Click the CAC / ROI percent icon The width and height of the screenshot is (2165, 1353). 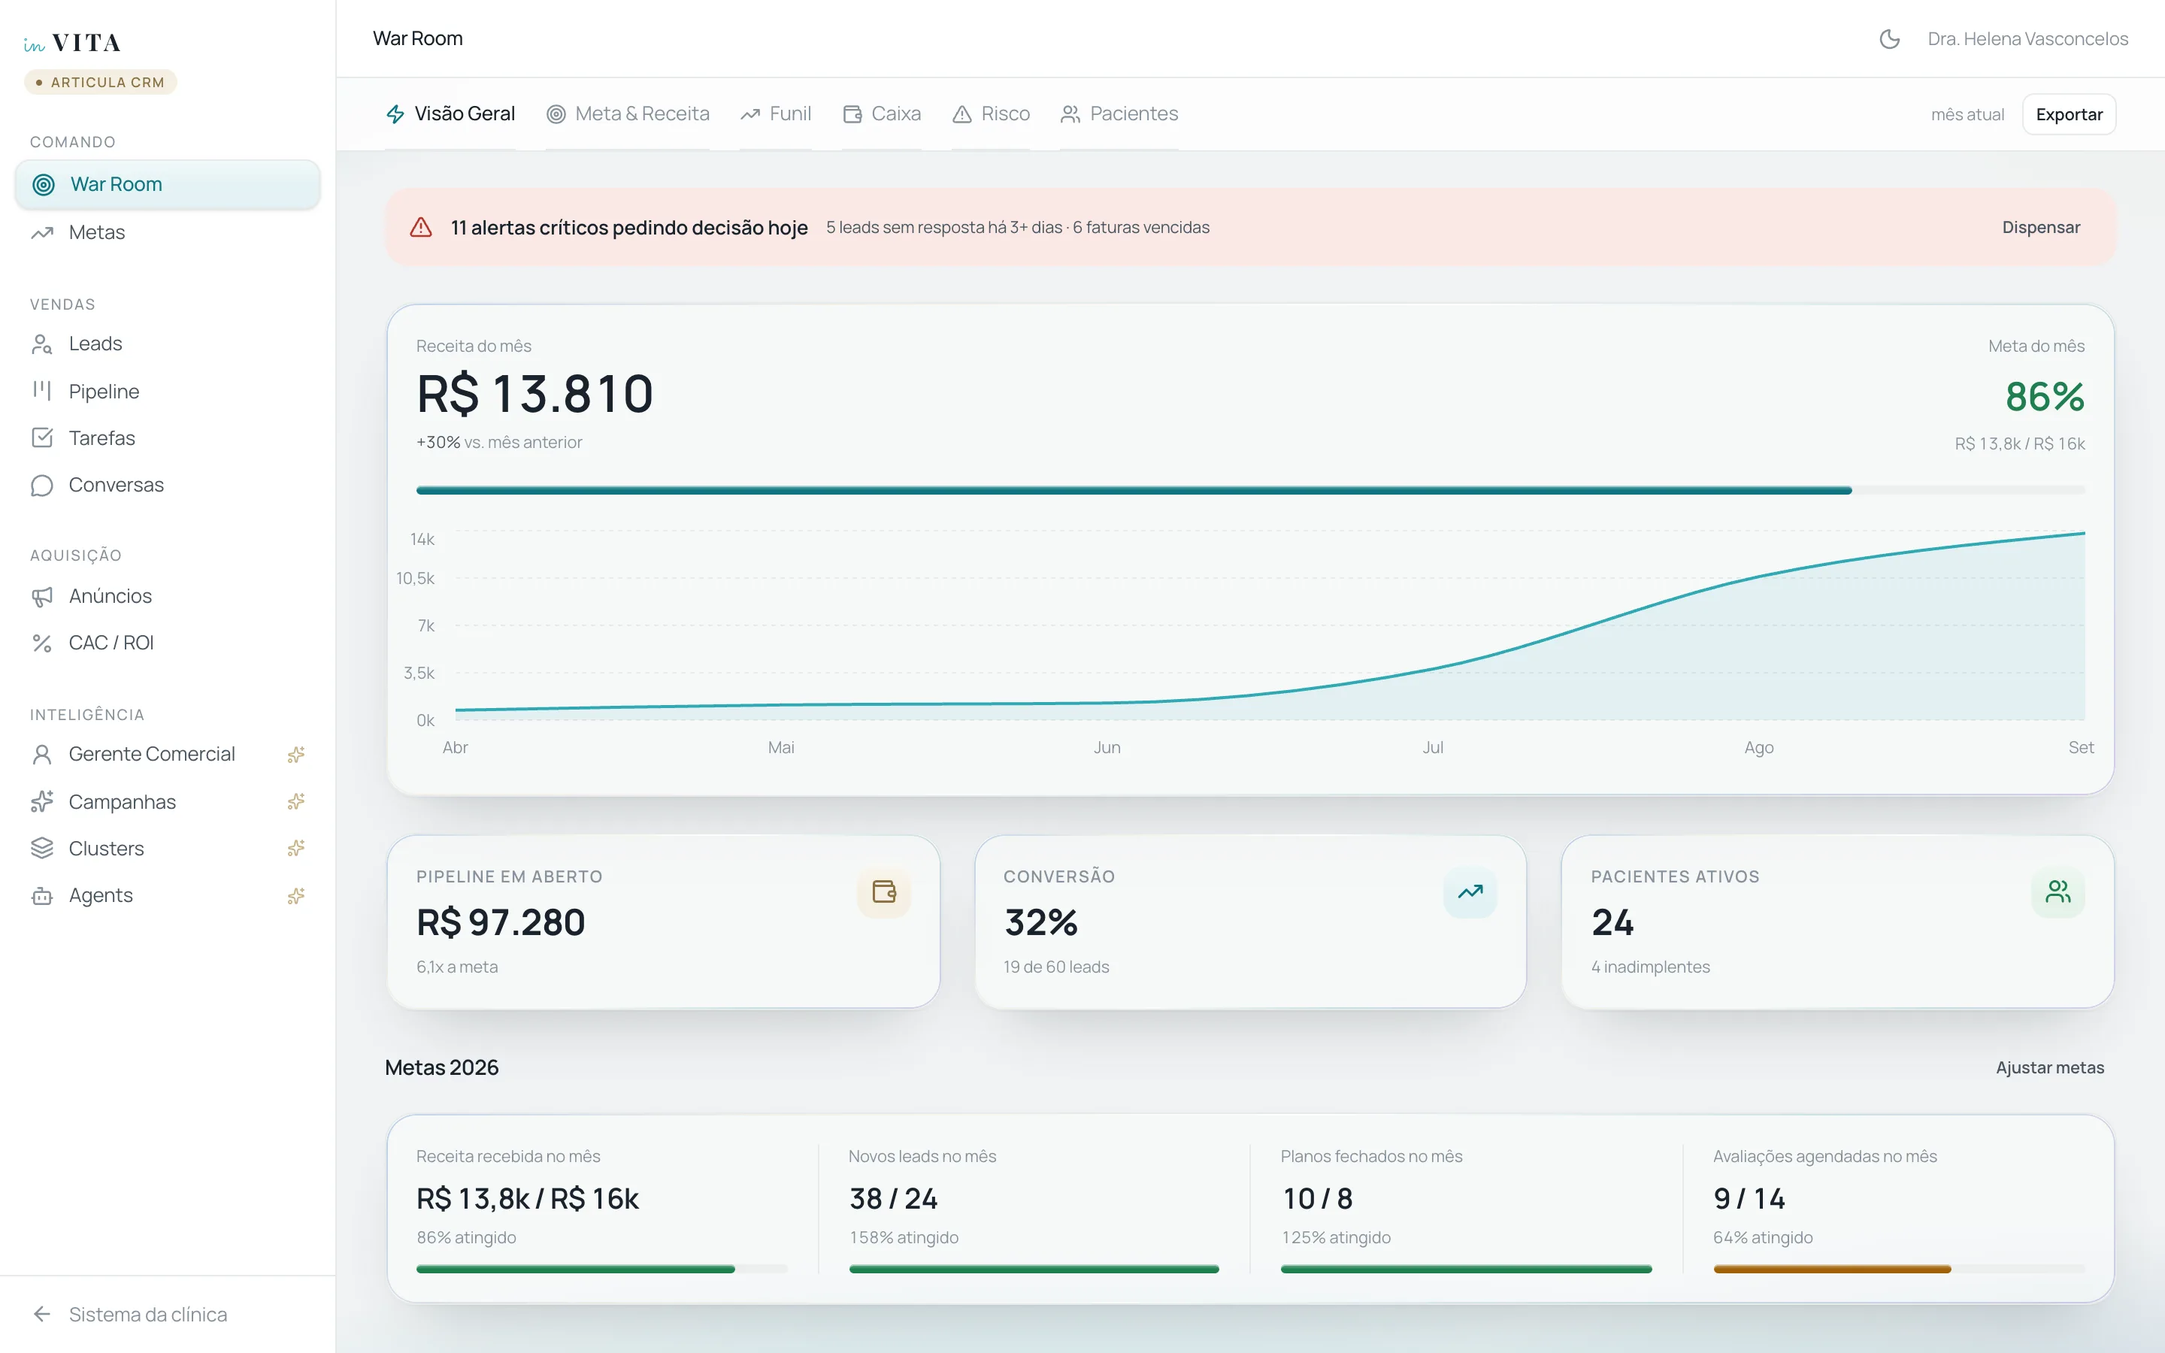click(42, 643)
